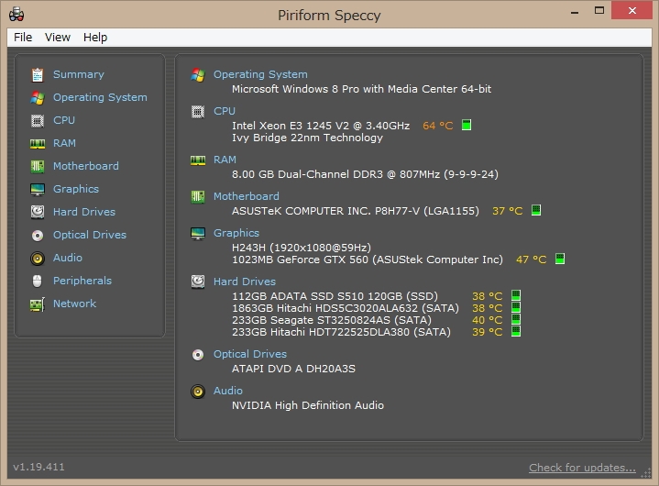The image size is (659, 486).
Task: Open the Help menu
Action: click(x=95, y=38)
